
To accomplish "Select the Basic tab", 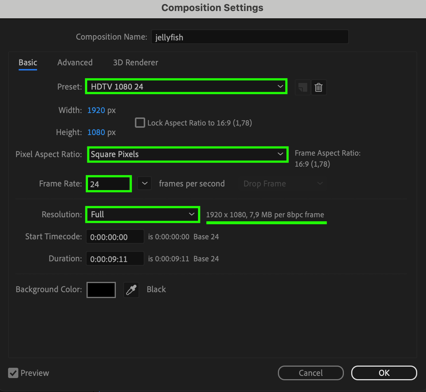I will [28, 62].
